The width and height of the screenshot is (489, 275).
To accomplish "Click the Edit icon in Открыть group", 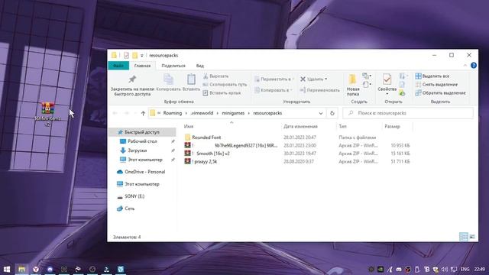I will (402, 84).
